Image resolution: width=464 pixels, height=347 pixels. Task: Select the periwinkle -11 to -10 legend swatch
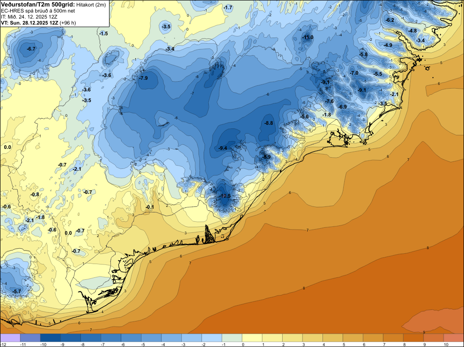click(x=30, y=338)
